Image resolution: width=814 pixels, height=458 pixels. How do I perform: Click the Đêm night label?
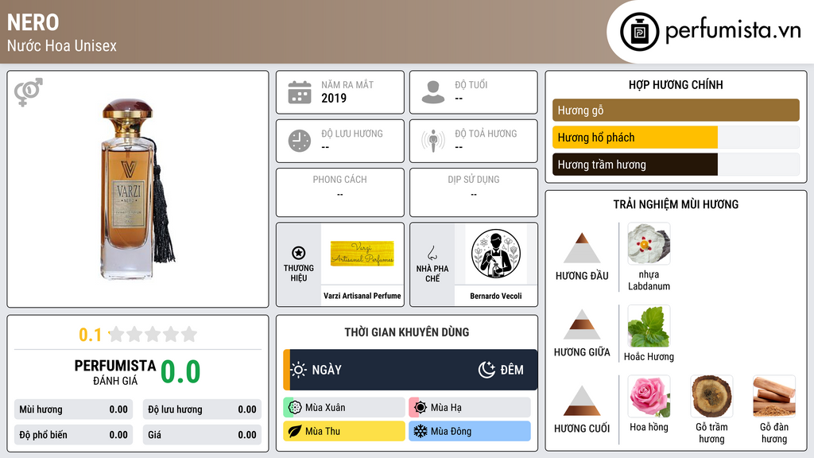(512, 370)
